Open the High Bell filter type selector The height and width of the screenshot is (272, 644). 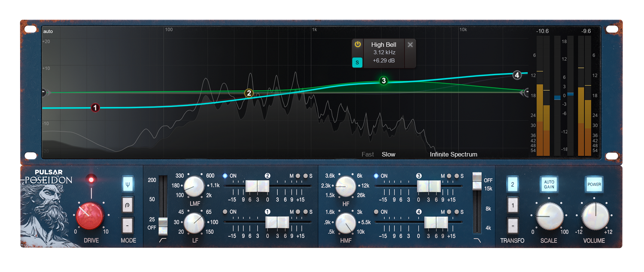(x=383, y=45)
